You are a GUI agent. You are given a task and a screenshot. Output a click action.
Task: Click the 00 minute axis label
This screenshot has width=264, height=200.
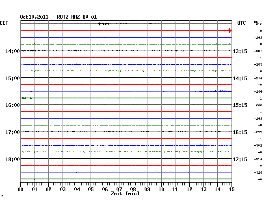pyautogui.click(x=21, y=189)
